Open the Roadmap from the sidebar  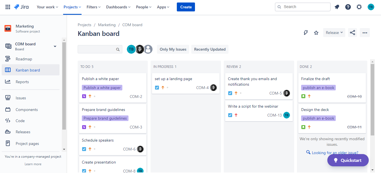pos(24,59)
